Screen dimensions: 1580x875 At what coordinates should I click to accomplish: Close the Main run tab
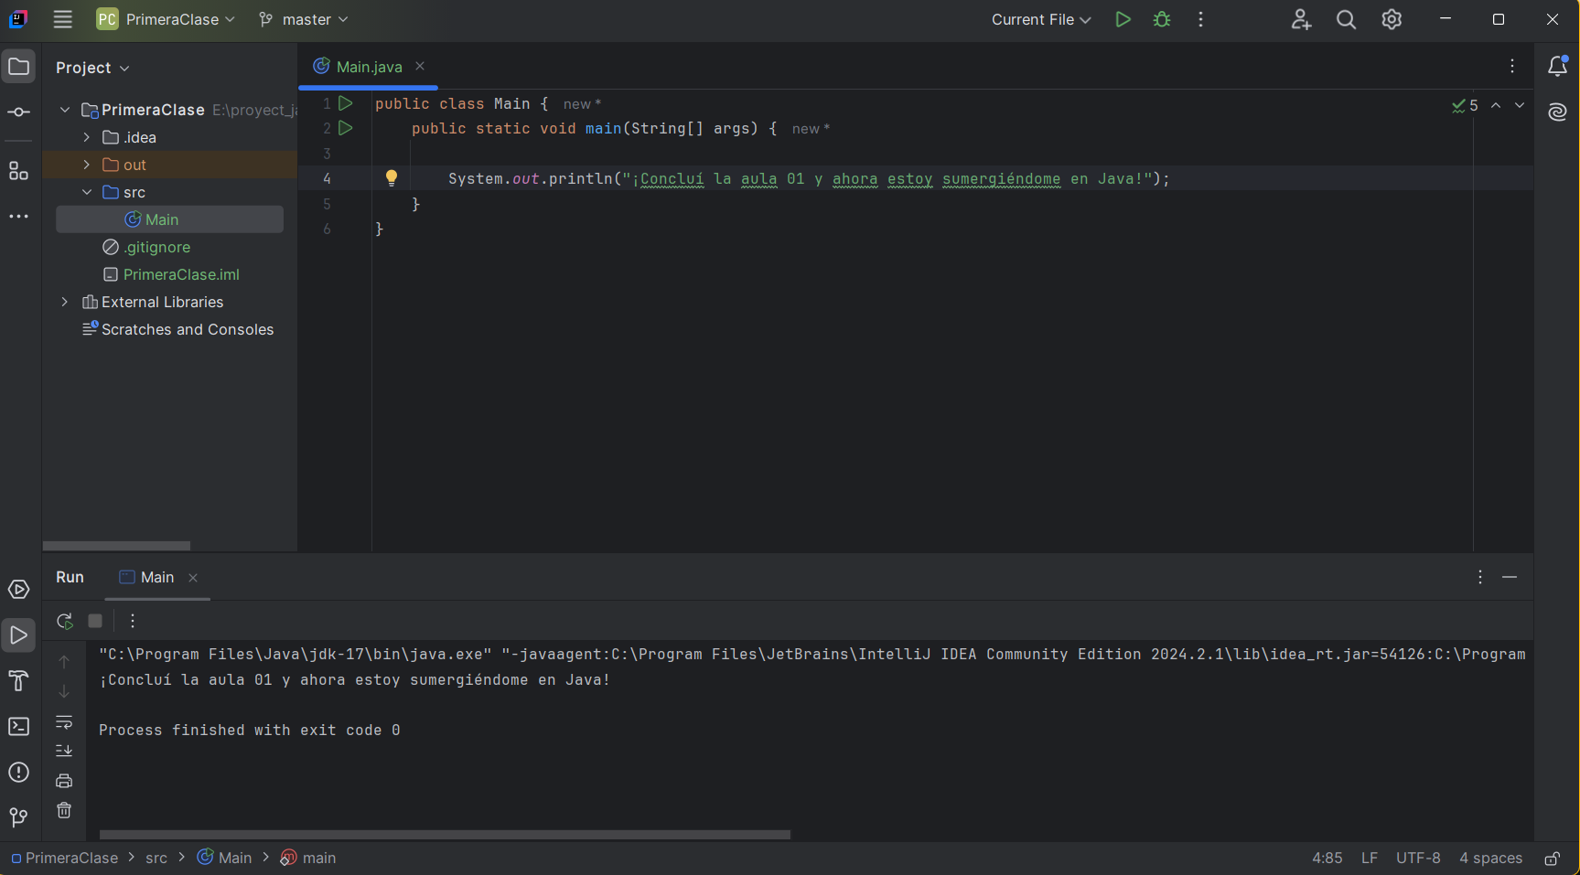tap(193, 578)
